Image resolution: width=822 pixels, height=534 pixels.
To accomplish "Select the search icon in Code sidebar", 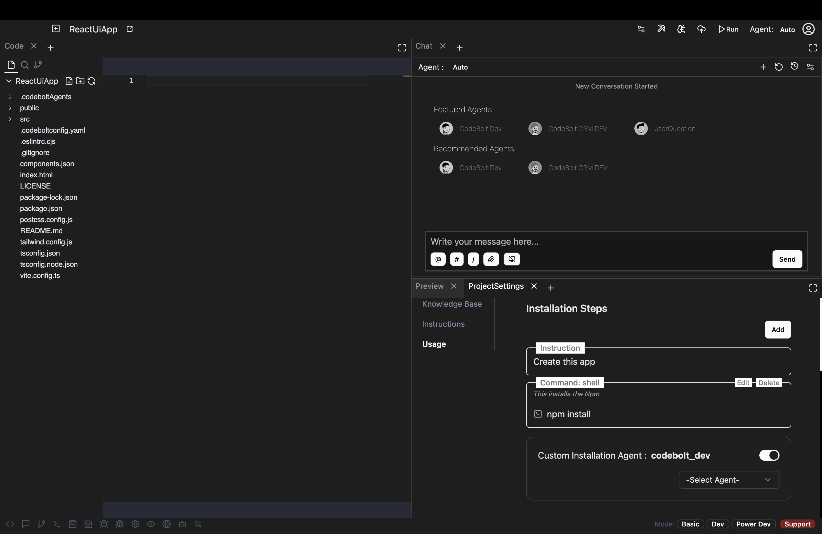I will coord(25,65).
